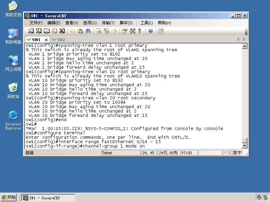Click the Print Selection icon
This screenshot has width=270, height=202.
106,31
